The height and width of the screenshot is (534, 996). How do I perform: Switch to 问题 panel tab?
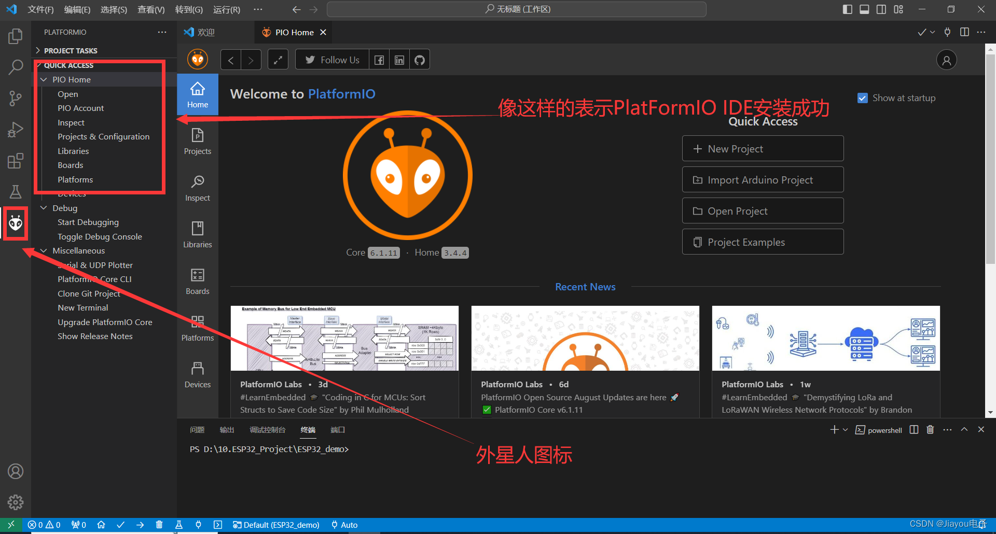[197, 430]
